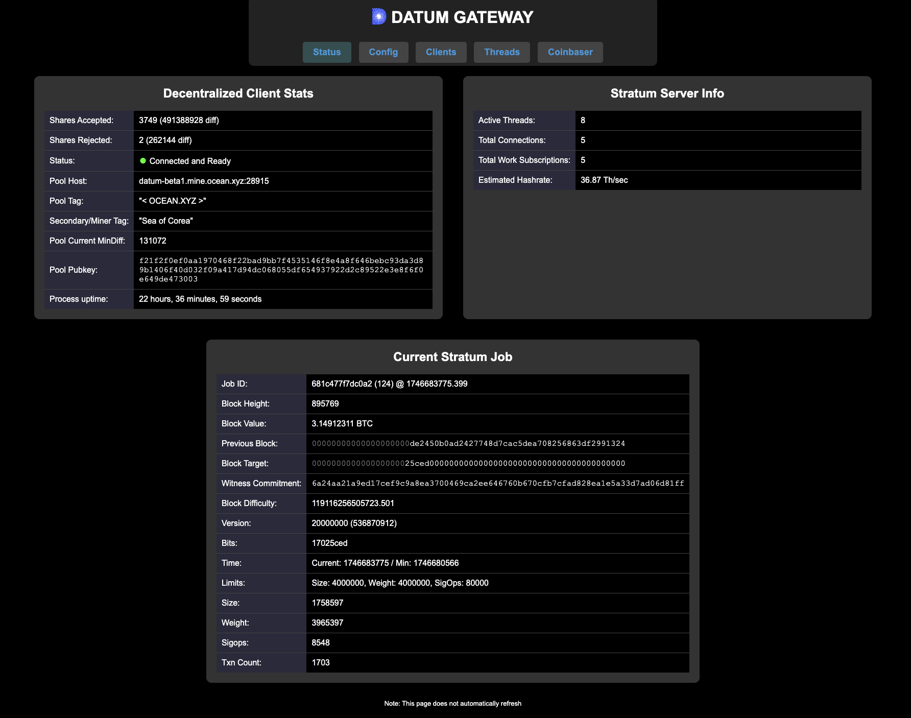
Task: Click the pool tag "< OCEAN.XYZ >" value
Action: (x=173, y=201)
